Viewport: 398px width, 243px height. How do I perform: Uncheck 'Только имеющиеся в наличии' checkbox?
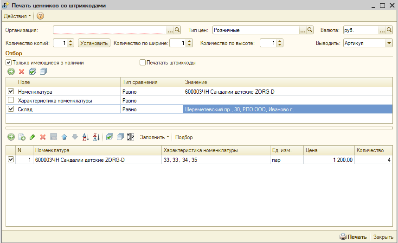click(8, 62)
